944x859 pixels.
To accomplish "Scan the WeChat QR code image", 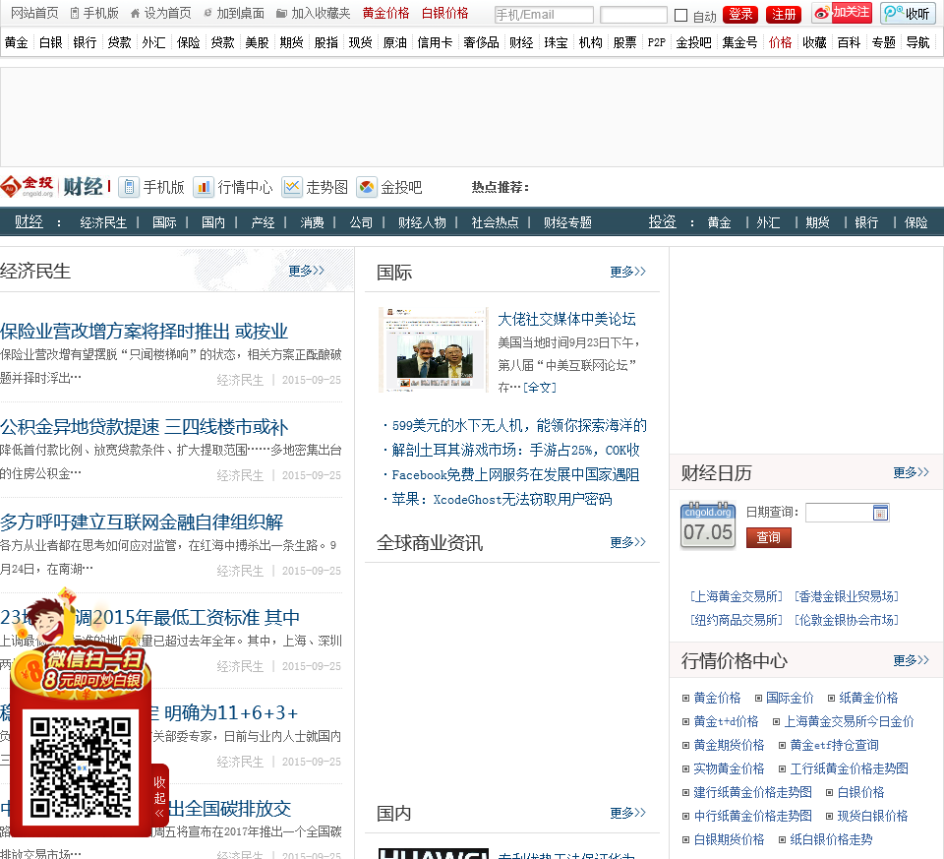I will [x=81, y=767].
